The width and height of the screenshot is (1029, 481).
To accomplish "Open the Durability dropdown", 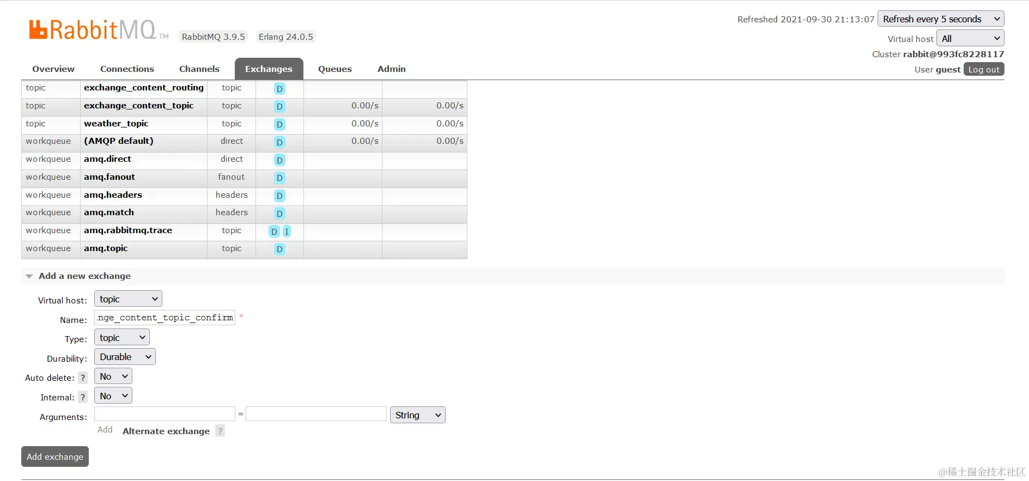I will pos(125,357).
